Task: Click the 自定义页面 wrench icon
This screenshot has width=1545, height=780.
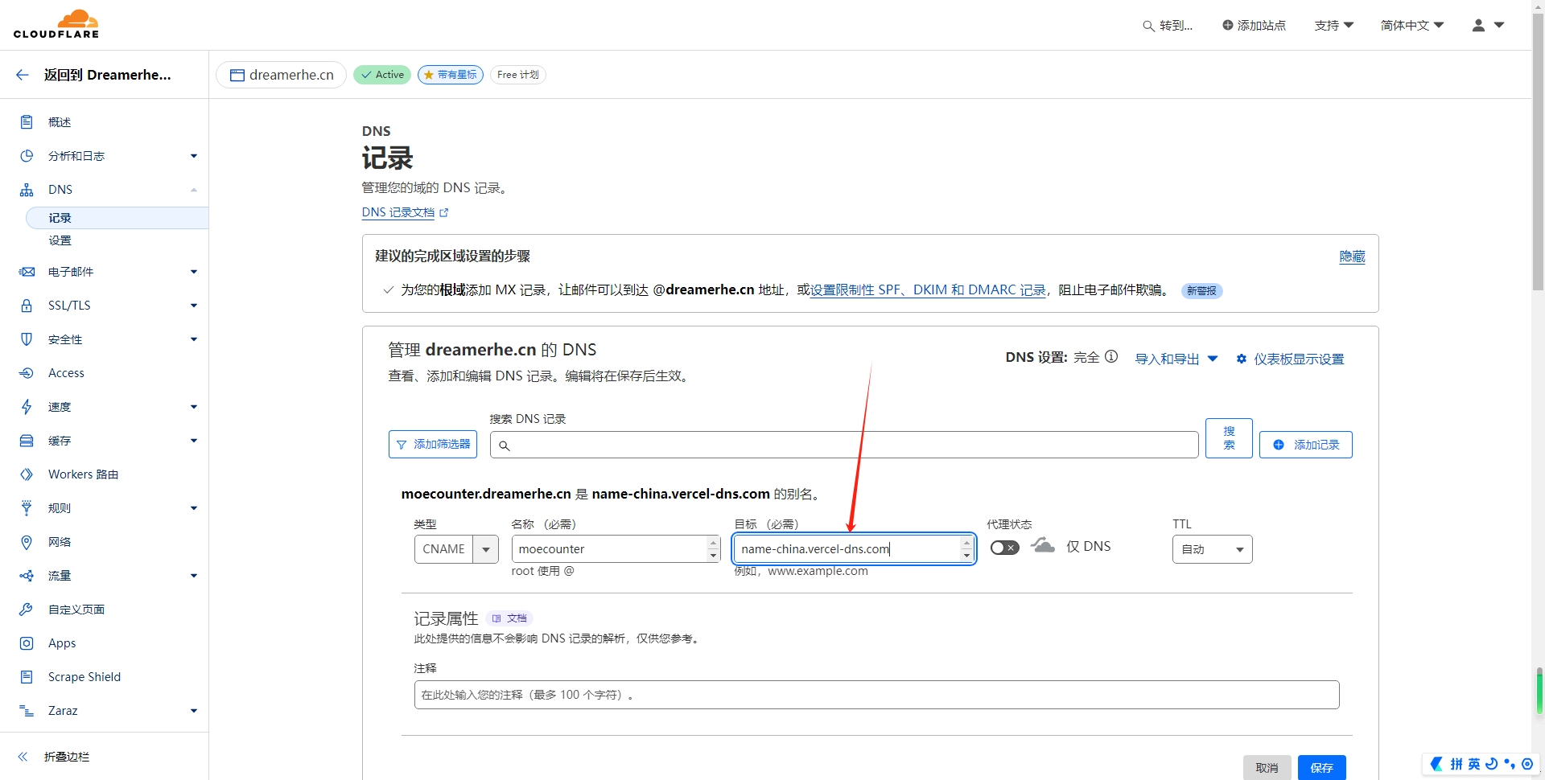Action: click(27, 610)
